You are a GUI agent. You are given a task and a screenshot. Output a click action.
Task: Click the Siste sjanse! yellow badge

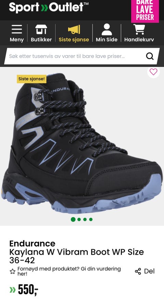[31, 79]
